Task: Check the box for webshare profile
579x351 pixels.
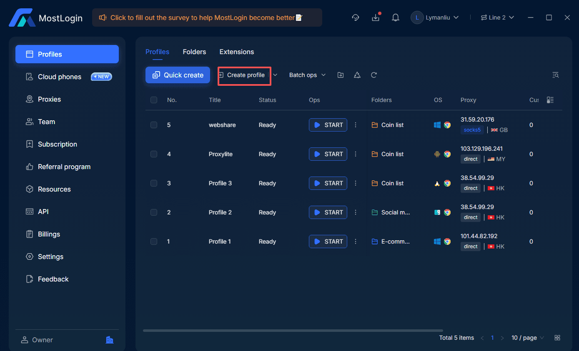Action: 154,125
